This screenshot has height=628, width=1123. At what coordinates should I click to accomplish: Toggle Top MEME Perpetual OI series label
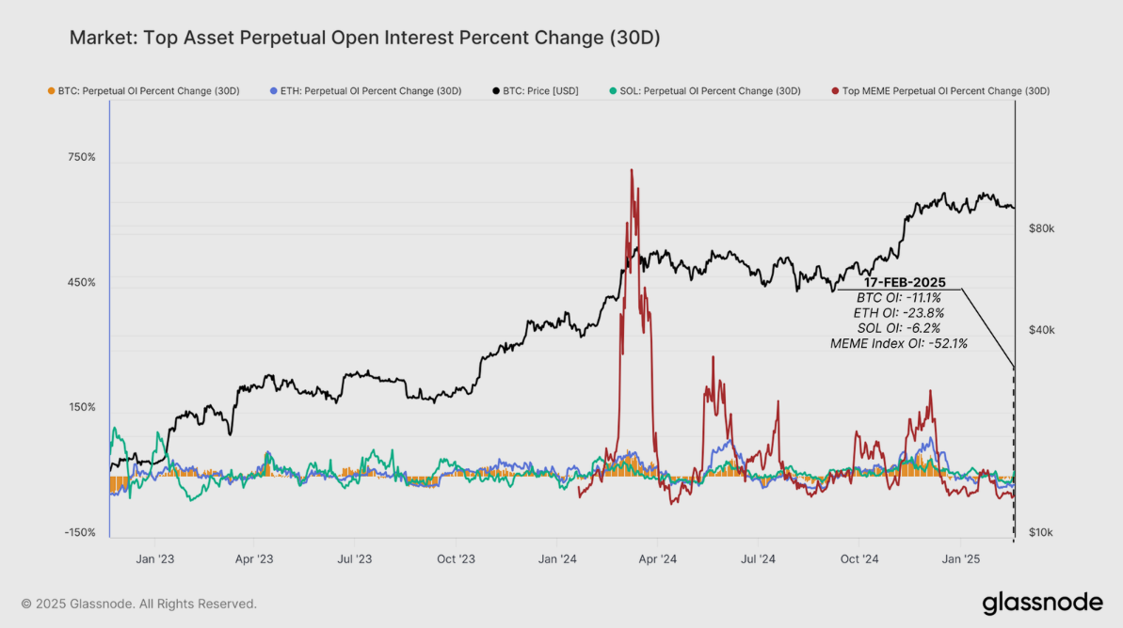946,91
